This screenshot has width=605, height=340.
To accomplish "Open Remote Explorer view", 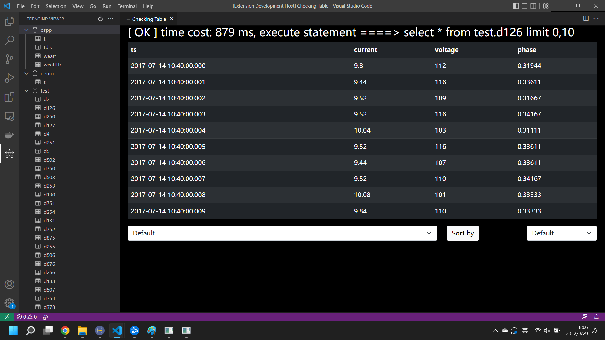I will click(x=9, y=116).
